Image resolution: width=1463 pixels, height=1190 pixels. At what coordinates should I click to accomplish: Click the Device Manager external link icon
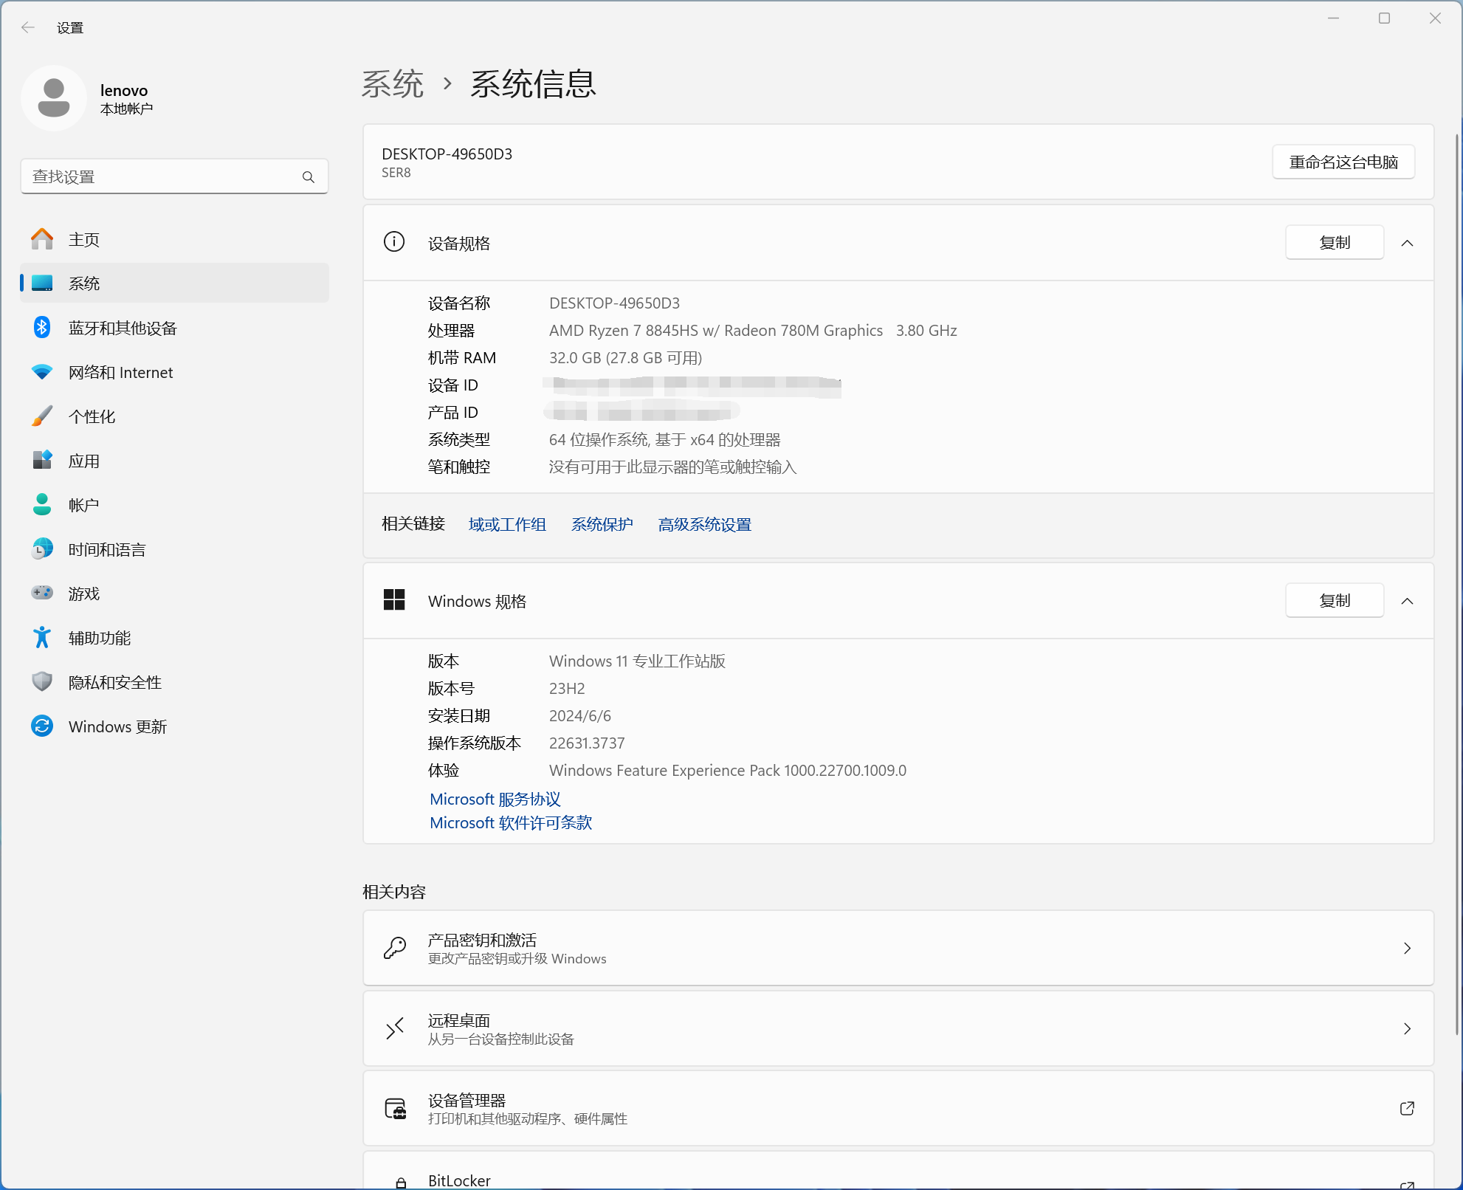[x=1407, y=1109]
